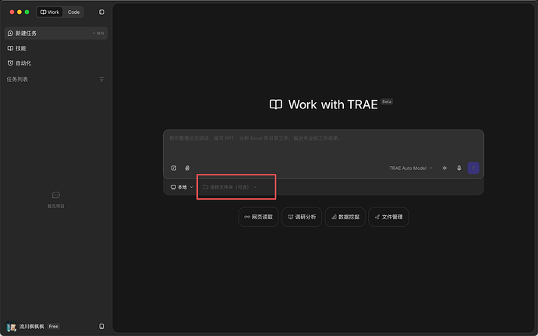Image resolution: width=538 pixels, height=336 pixels.
Task: Open the TRAE Auto Model dropdown
Action: click(x=411, y=168)
